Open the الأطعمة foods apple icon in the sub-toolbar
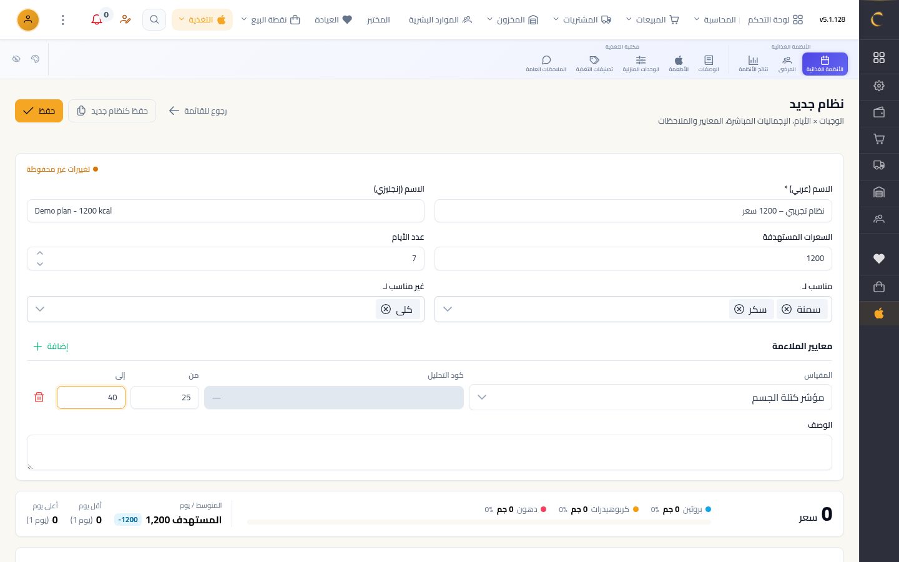 (679, 64)
